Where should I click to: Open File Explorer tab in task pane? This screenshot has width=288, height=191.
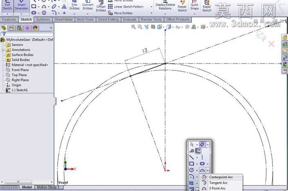coord(284,50)
